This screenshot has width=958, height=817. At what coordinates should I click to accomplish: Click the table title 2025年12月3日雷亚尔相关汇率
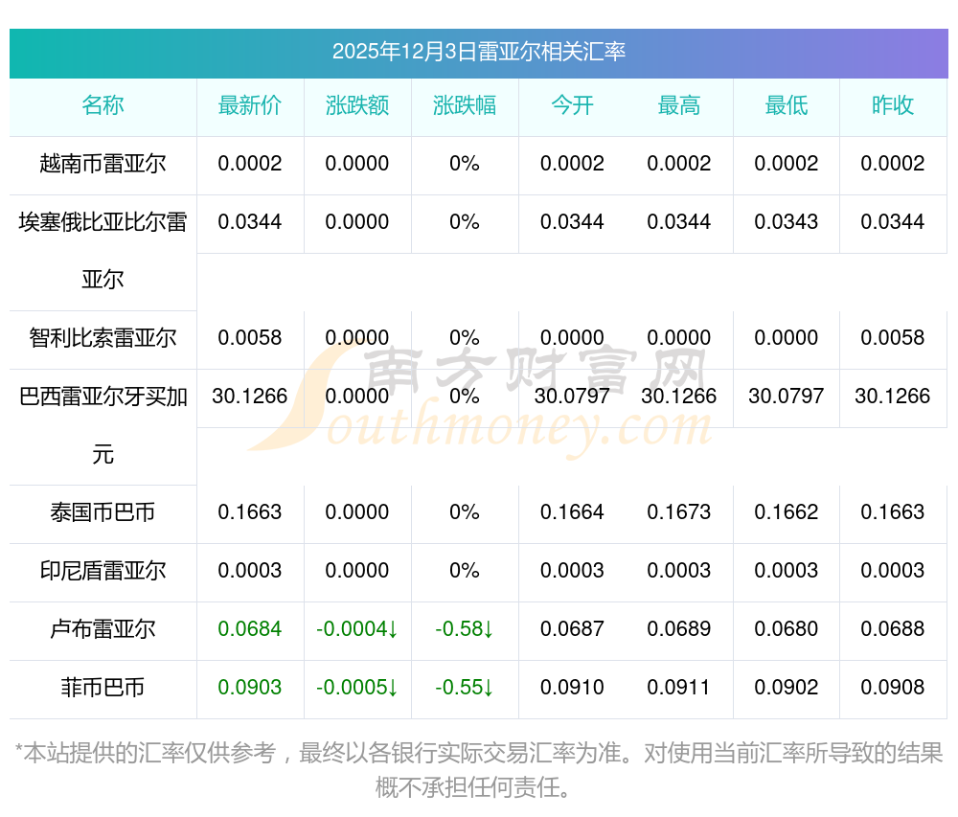click(478, 52)
